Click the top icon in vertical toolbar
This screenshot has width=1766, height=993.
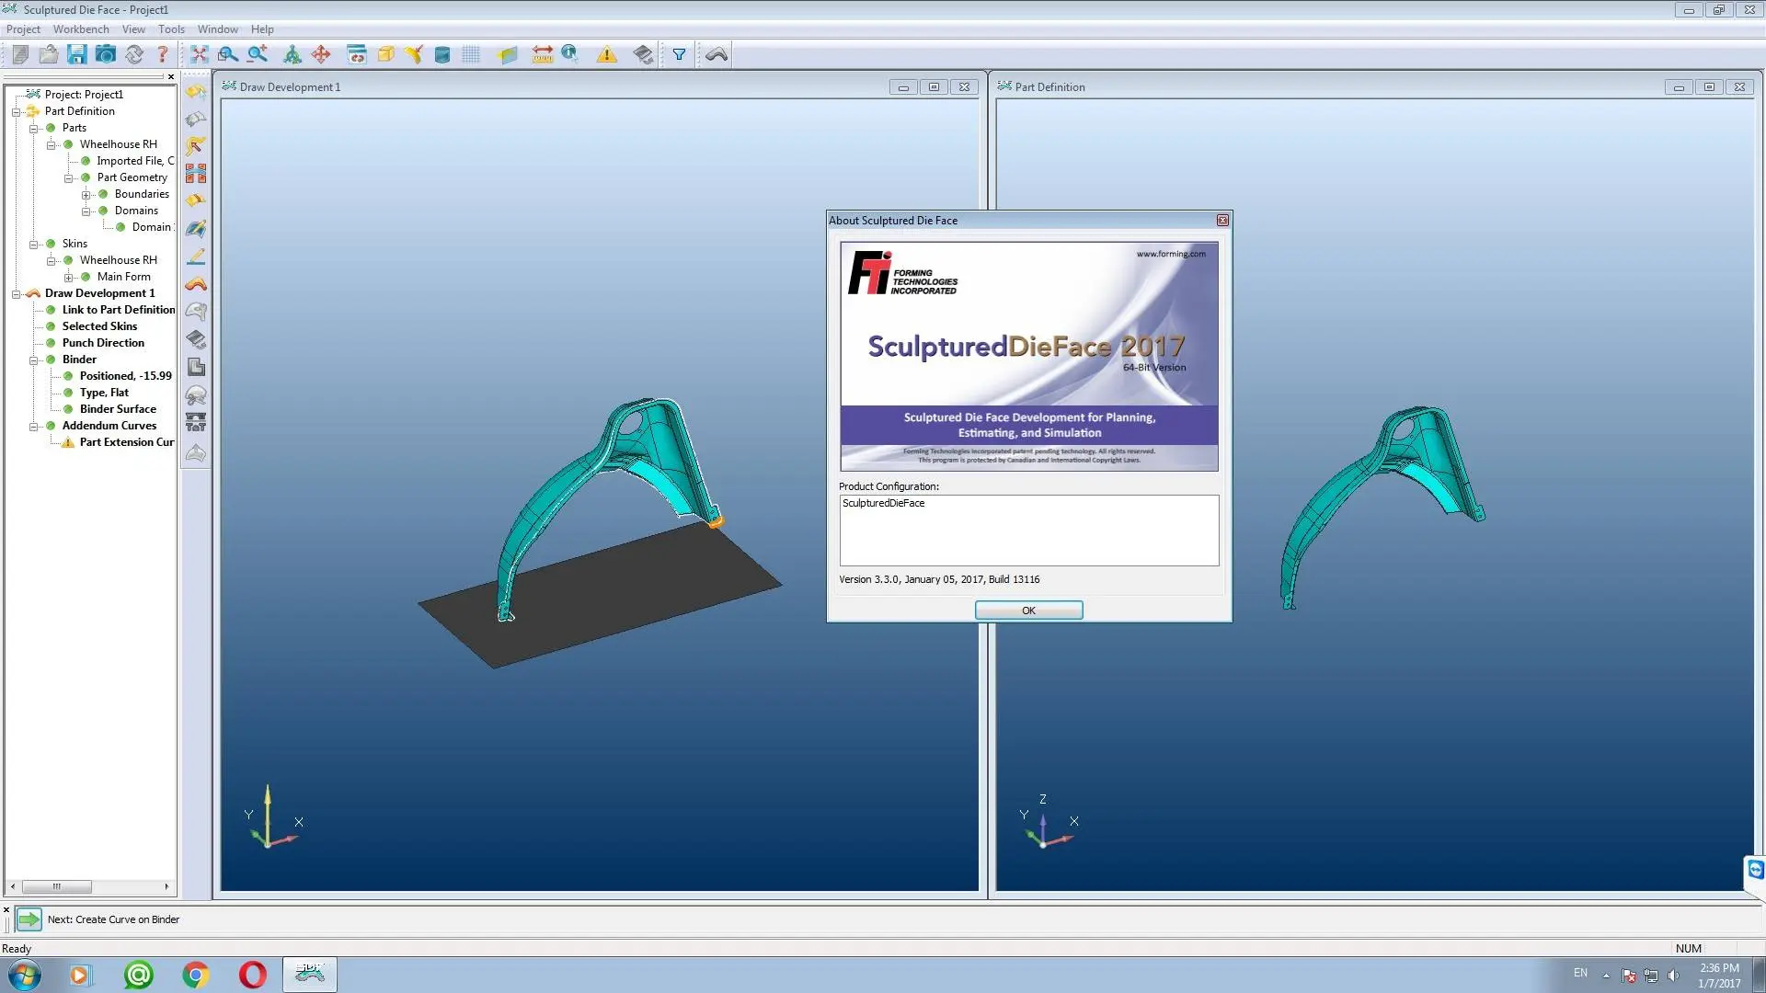(196, 92)
